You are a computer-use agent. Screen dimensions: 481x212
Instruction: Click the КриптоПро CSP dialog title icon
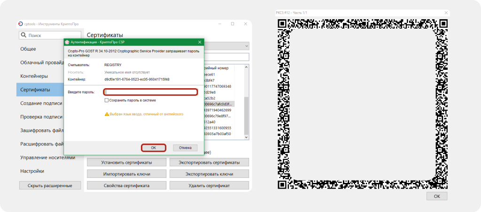(x=67, y=42)
